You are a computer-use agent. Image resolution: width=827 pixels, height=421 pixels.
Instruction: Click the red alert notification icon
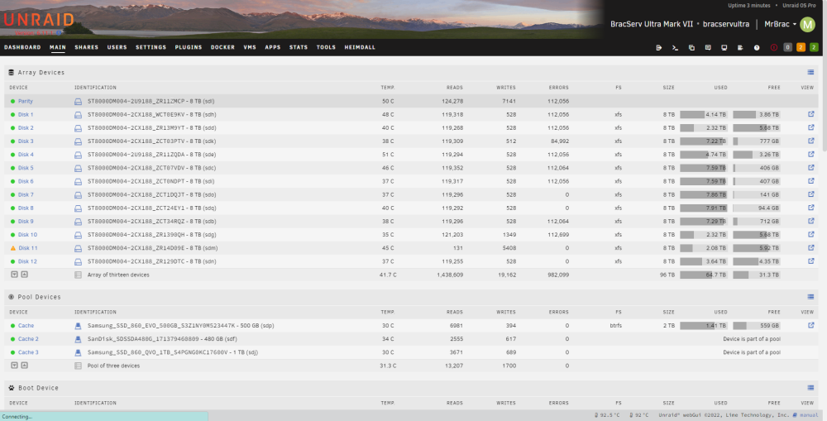pos(774,47)
